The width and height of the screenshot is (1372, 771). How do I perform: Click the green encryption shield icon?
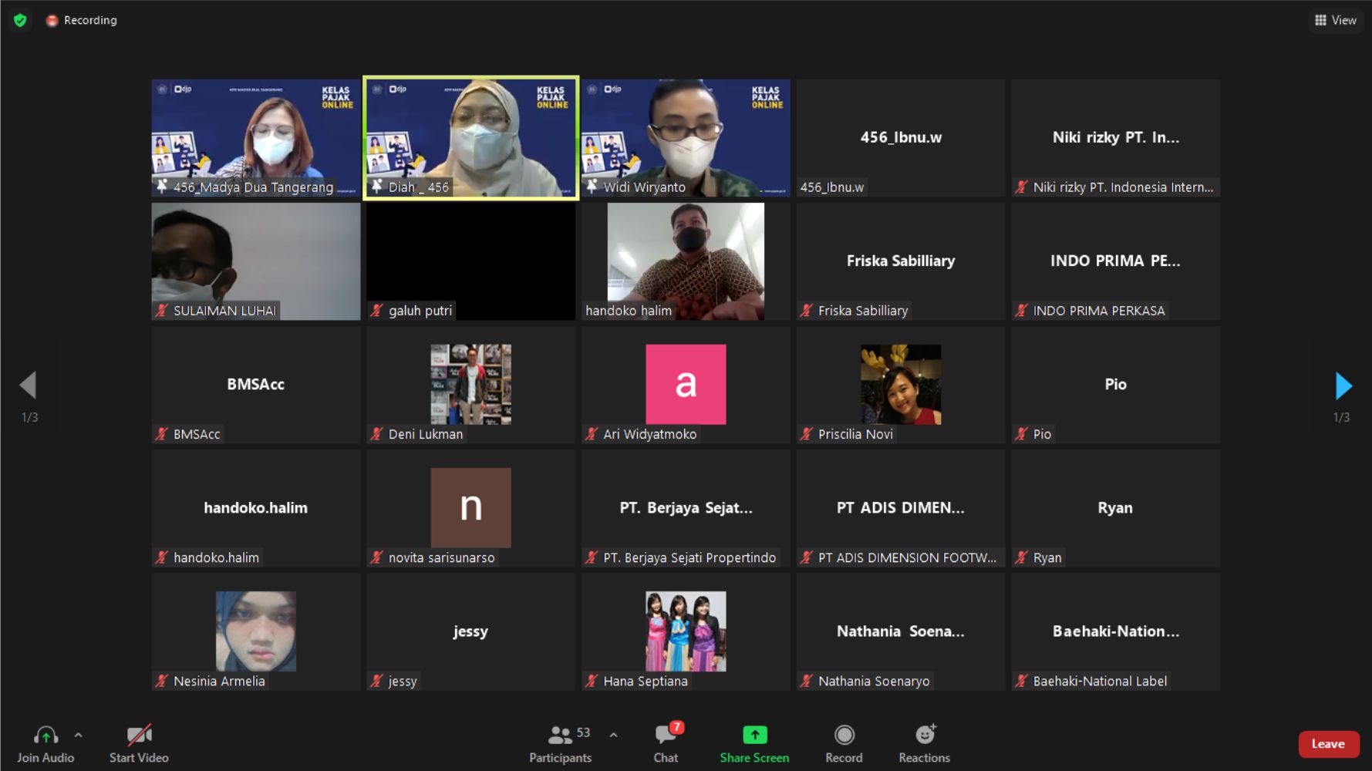(x=20, y=20)
